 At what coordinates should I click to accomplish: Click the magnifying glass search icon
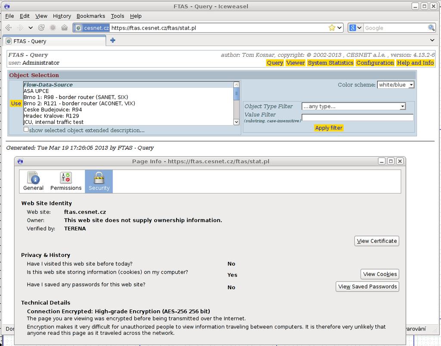click(x=431, y=28)
